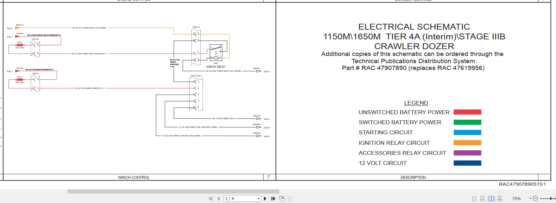Click the 75% zoom percentage value
This screenshot has height=203, width=556.
pyautogui.click(x=516, y=198)
